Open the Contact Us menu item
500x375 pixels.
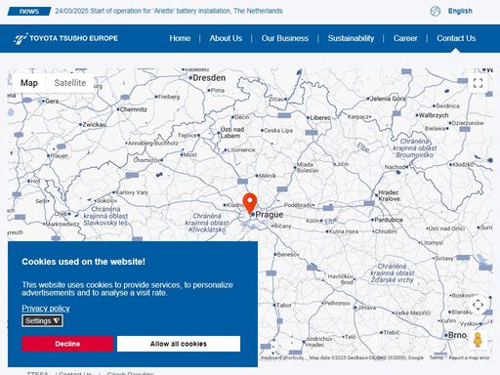(x=456, y=38)
